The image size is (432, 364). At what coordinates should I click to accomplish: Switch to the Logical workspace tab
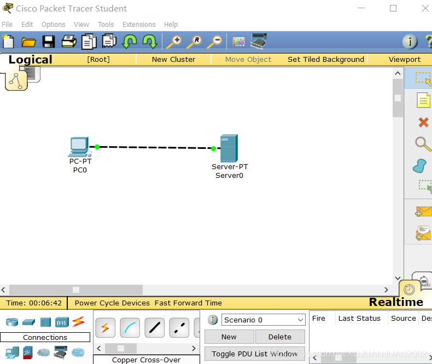pos(30,60)
